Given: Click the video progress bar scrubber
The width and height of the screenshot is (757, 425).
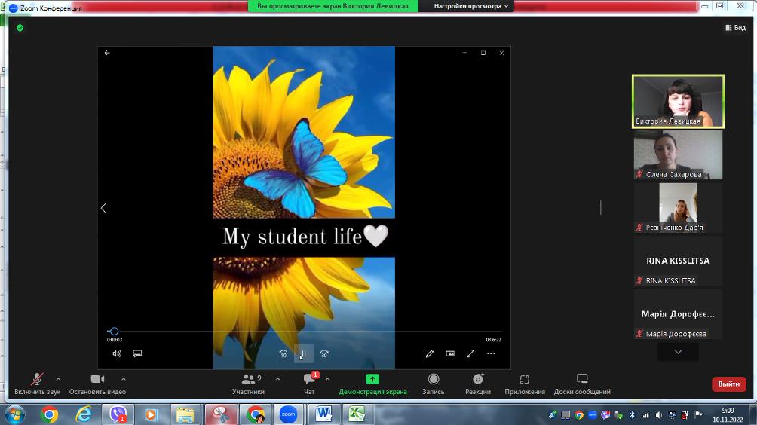Looking at the screenshot, I should point(114,331).
